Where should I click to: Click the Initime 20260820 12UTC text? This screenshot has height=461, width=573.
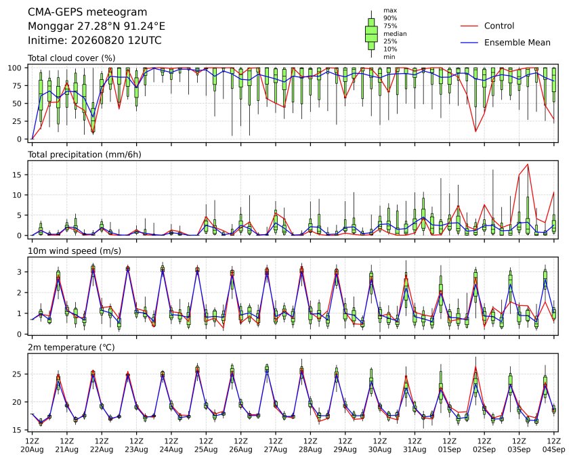point(95,40)
